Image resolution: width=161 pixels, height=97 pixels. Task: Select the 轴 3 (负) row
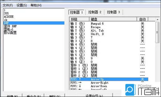109,38
